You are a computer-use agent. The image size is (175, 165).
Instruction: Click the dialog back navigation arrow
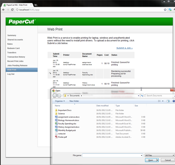pos(55,96)
